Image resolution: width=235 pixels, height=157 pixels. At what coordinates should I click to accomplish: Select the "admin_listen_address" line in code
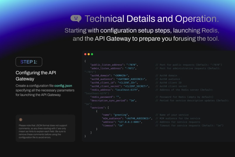point(113,68)
